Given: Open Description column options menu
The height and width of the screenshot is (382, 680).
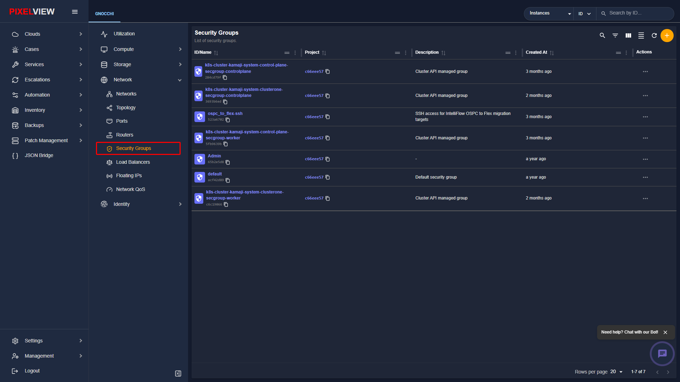Looking at the screenshot, I should [516, 53].
